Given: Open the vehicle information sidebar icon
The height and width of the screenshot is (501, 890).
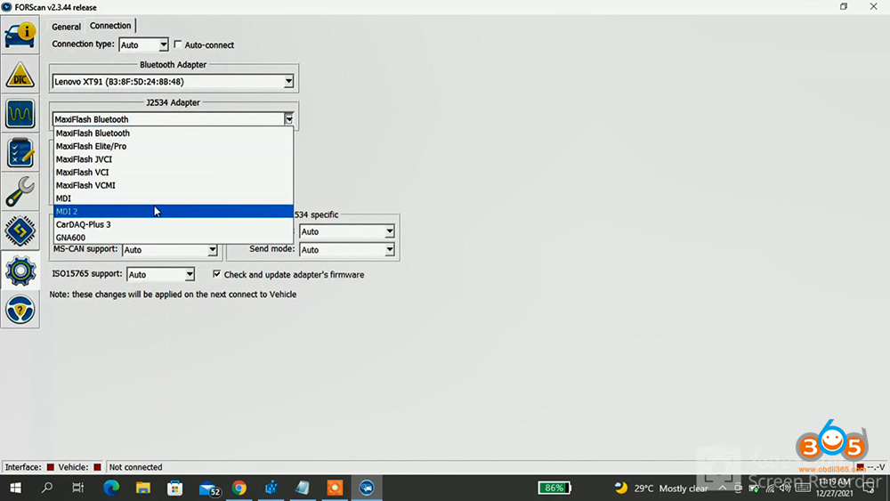Looking at the screenshot, I should [20, 36].
